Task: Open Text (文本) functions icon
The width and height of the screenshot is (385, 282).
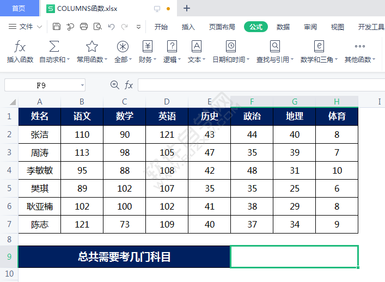Action: click(197, 46)
